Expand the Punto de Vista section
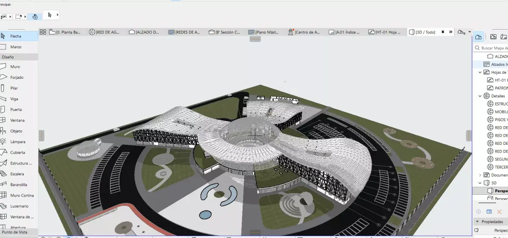 (19, 232)
